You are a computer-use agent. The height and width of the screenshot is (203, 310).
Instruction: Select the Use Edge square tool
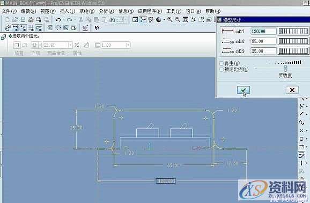301,139
